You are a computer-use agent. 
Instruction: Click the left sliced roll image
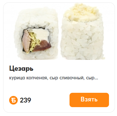[36, 34]
